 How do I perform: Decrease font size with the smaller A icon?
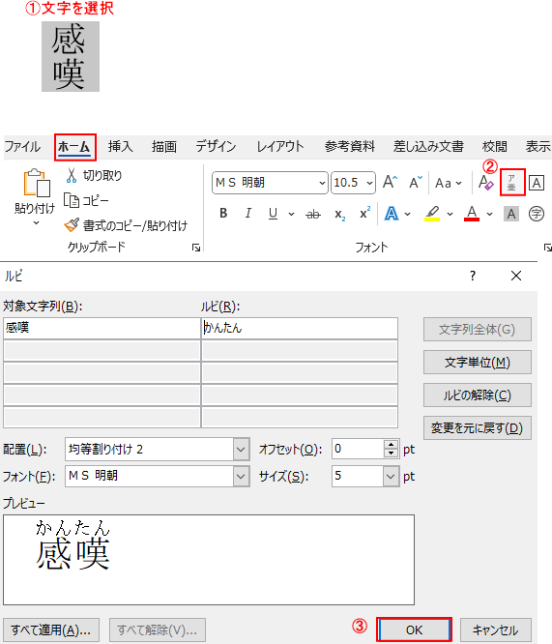tap(416, 182)
